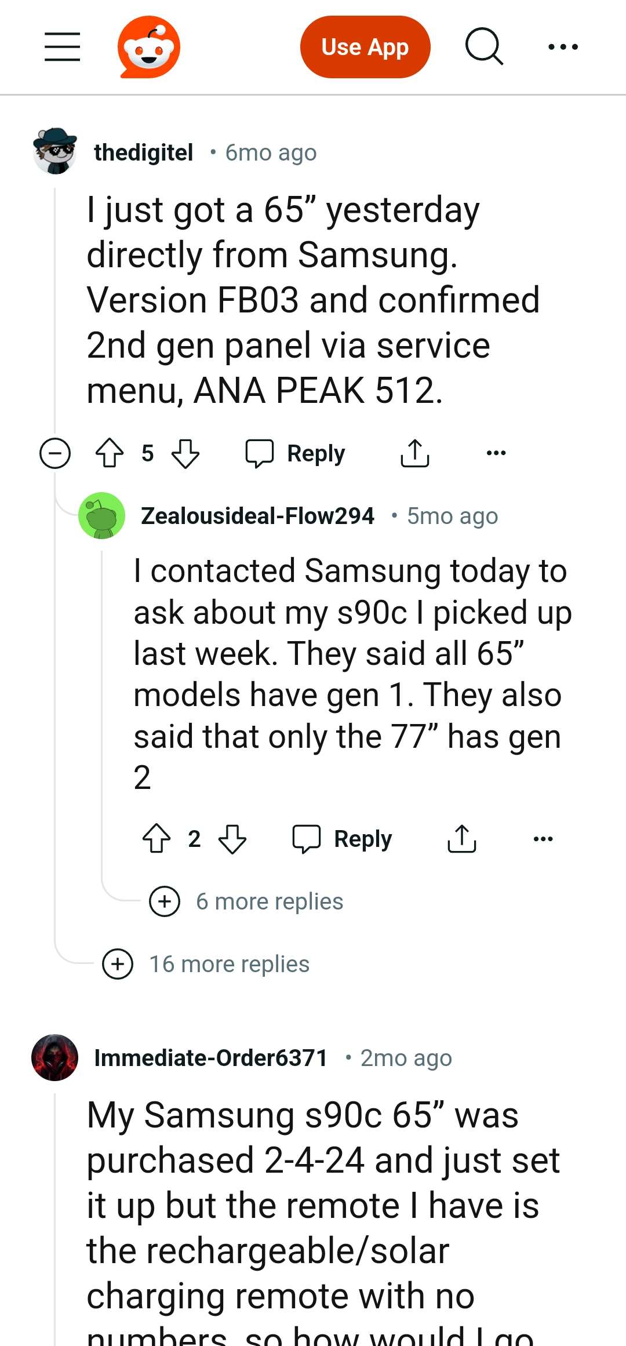Open more options for thedigitel's comment
The image size is (626, 1346).
[x=496, y=453]
